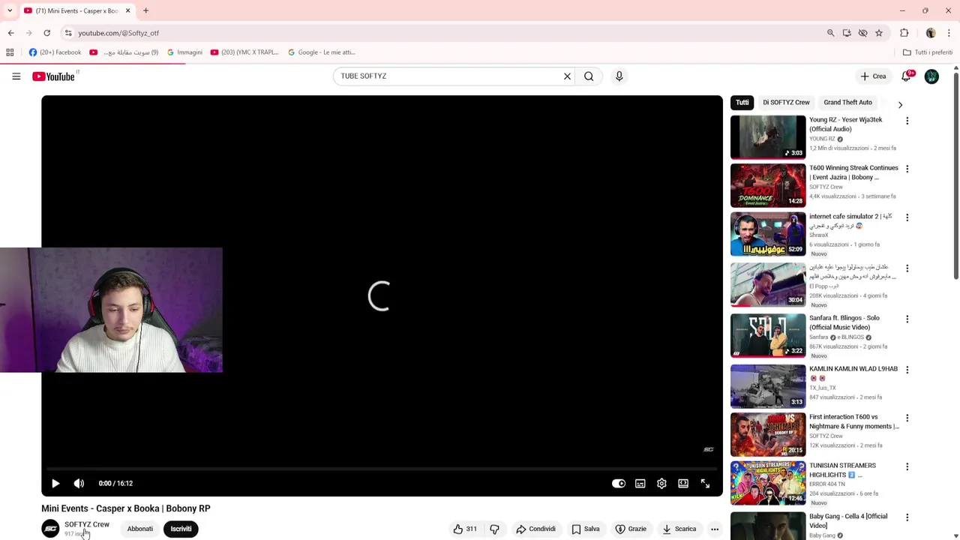The width and height of the screenshot is (960, 540).
Task: Open Young RZ Yeser Wja3tek thumbnail
Action: (768, 137)
